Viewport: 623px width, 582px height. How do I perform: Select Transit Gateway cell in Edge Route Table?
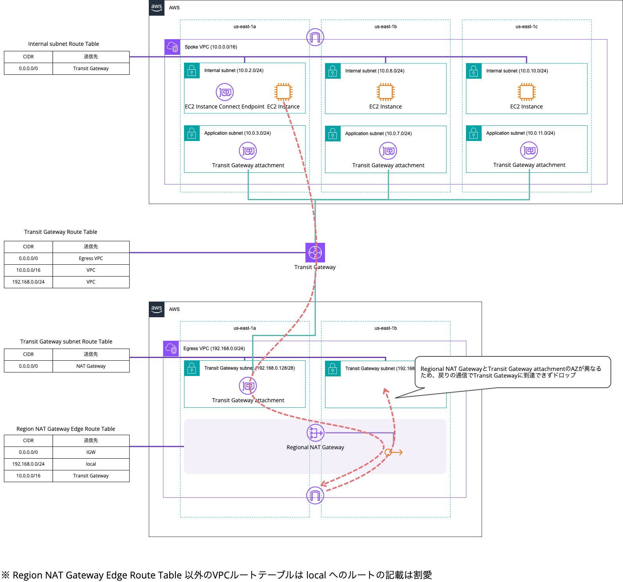click(91, 476)
